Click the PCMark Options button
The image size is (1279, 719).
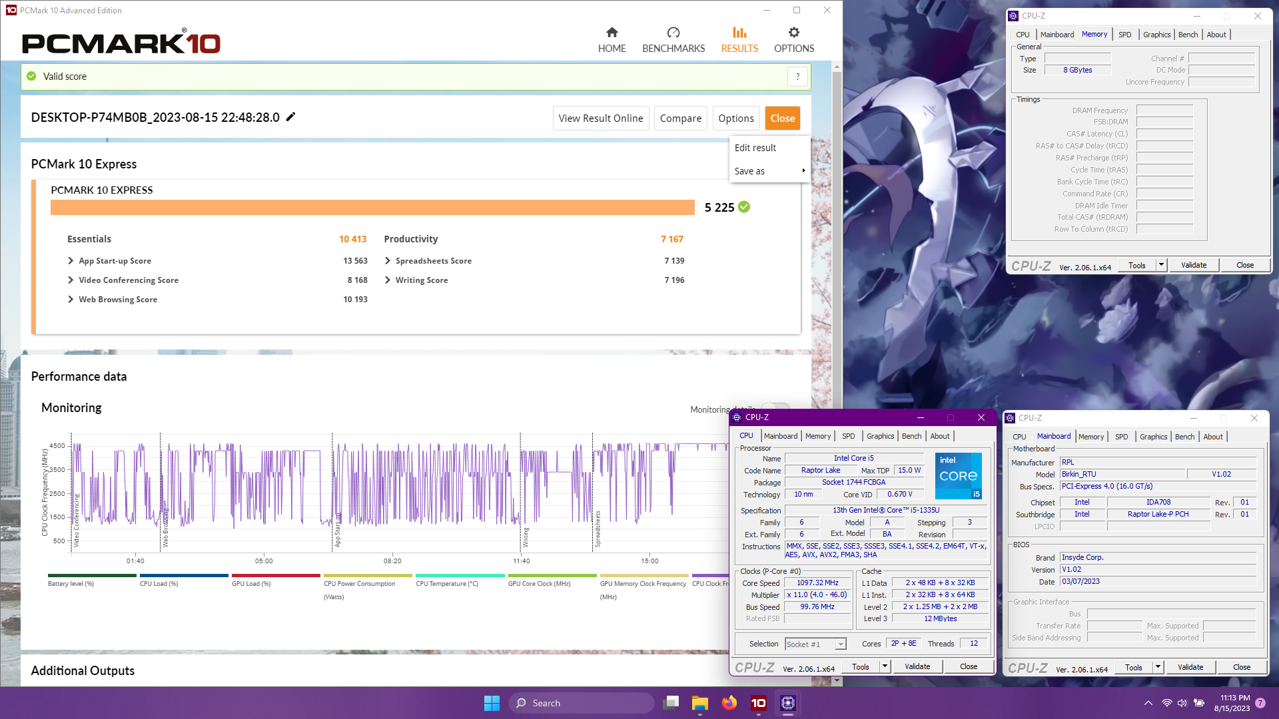735,118
